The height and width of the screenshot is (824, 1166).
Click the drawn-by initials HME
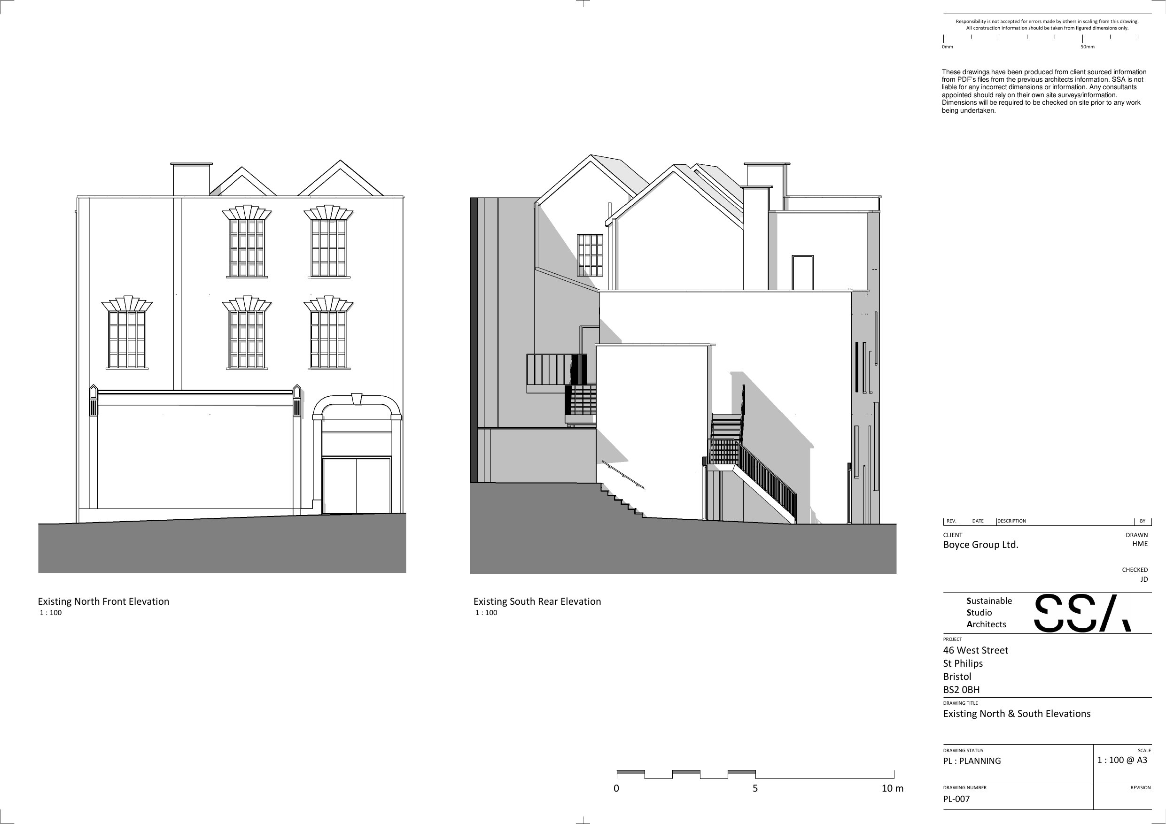coord(1140,544)
